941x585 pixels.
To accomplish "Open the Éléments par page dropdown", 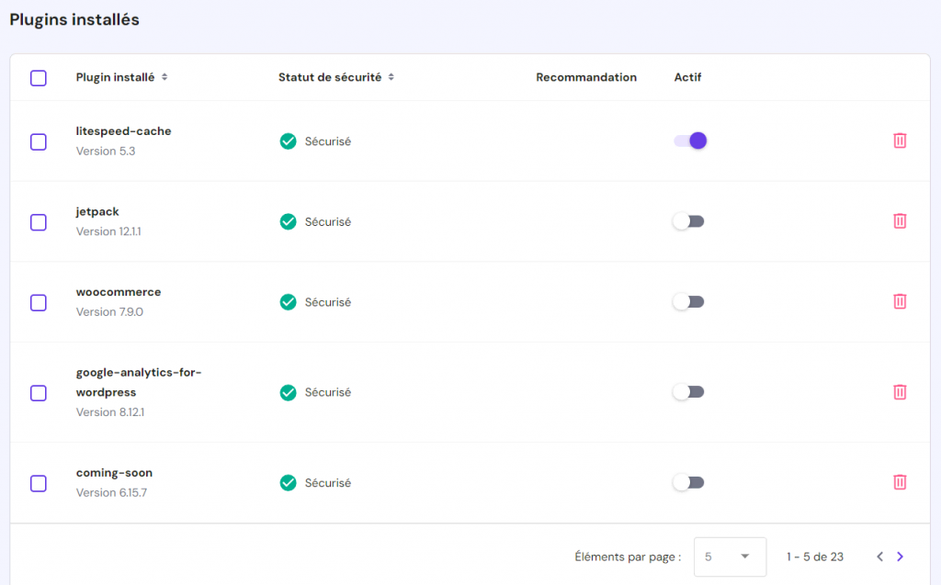I will pyautogui.click(x=730, y=557).
